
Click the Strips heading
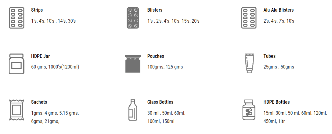37,10
